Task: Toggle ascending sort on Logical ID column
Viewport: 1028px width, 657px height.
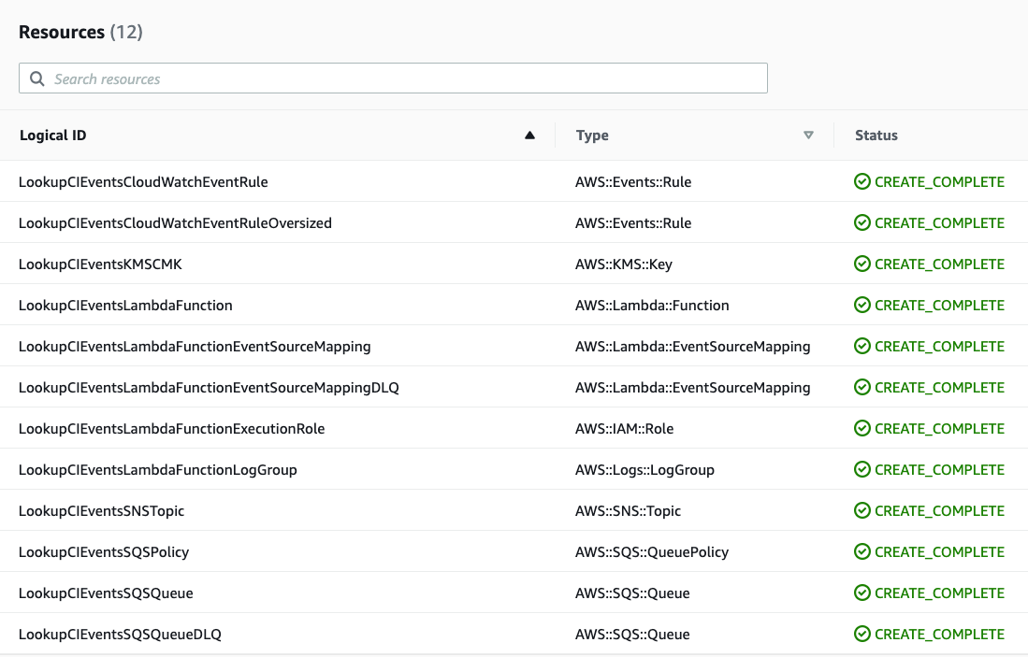Action: [529, 135]
